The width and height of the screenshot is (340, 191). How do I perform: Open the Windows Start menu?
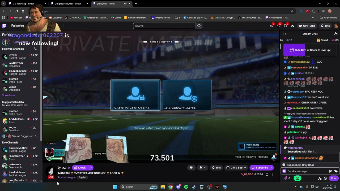115,187
